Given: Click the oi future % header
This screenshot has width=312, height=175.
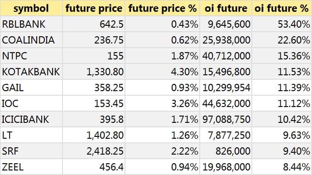Looking at the screenshot, I should click(x=282, y=8).
